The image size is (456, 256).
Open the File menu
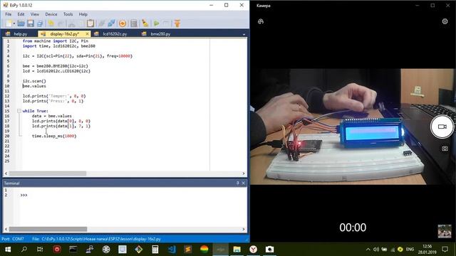pyautogui.click(x=8, y=14)
